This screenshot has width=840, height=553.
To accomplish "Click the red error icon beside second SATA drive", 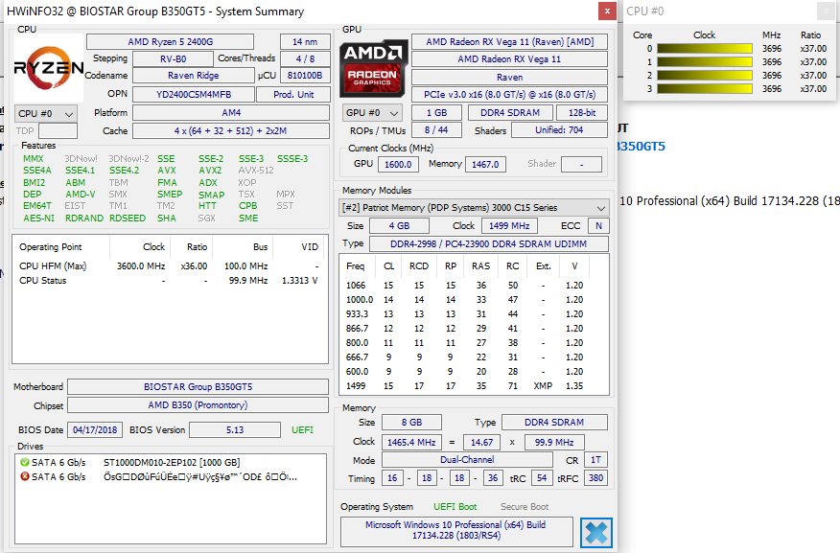I will coord(24,476).
